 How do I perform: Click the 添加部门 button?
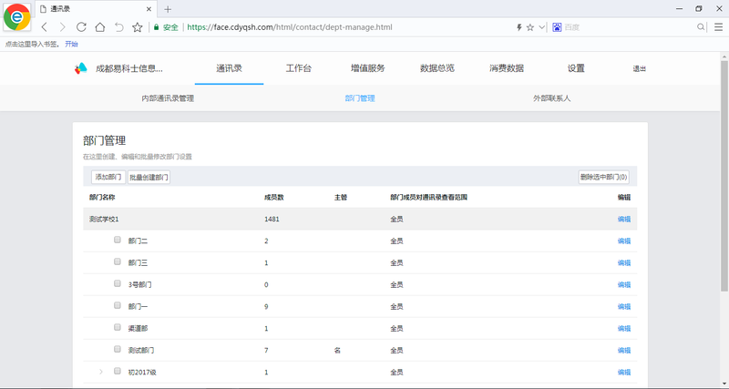[x=108, y=177]
